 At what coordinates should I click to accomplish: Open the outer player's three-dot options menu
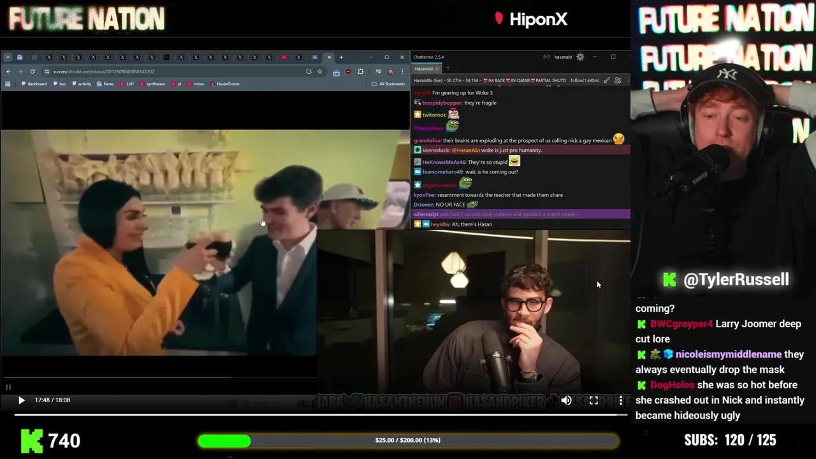click(x=621, y=400)
